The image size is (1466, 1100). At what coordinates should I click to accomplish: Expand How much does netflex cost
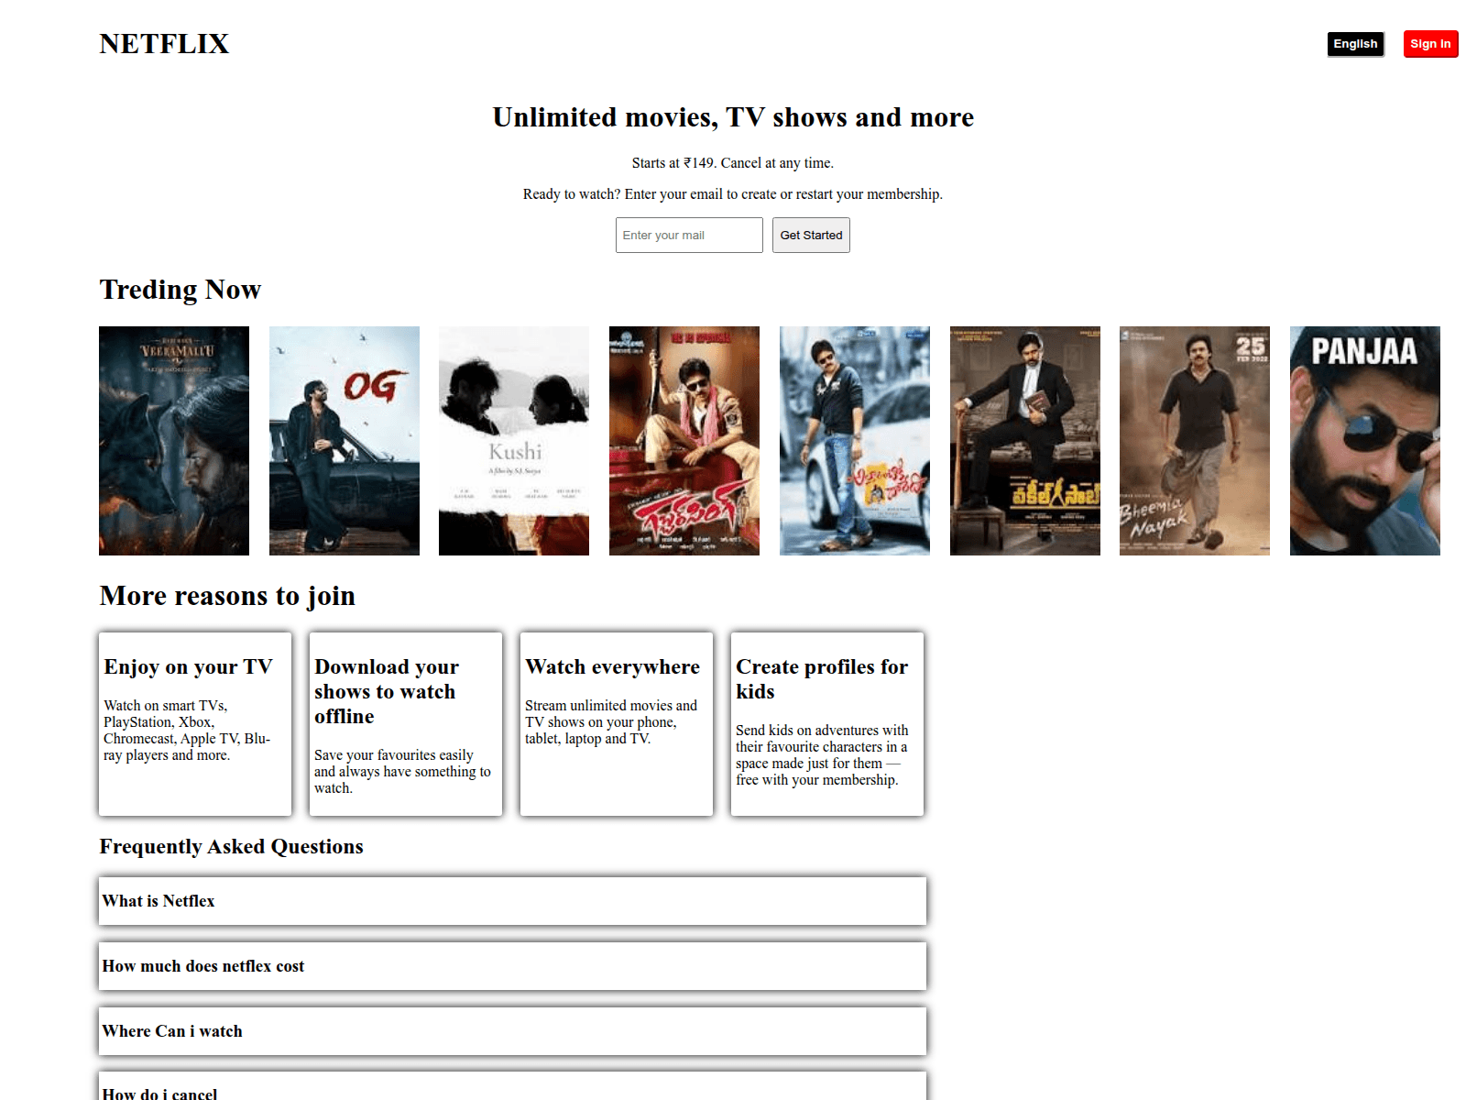(x=513, y=966)
